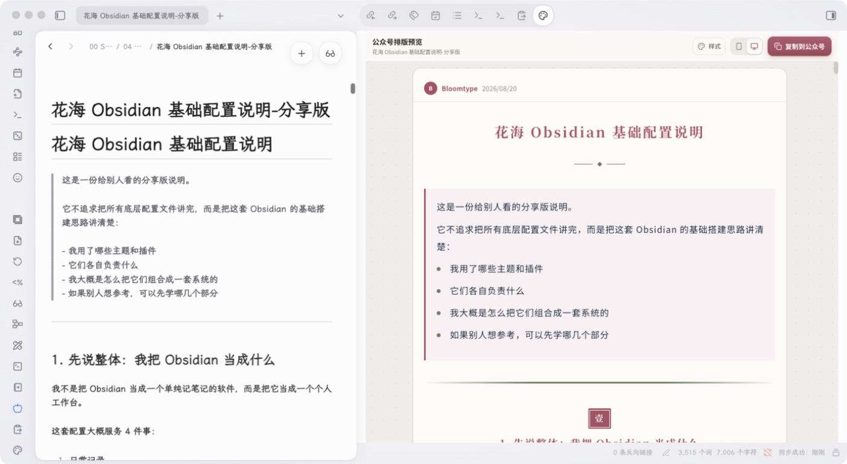Screen dimensions: 847x464
Task: Click the '0 条反向链接' status item
Action: 633,453
